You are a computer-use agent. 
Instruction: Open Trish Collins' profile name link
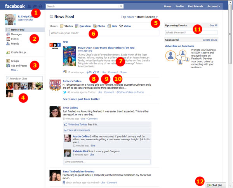(70, 108)
